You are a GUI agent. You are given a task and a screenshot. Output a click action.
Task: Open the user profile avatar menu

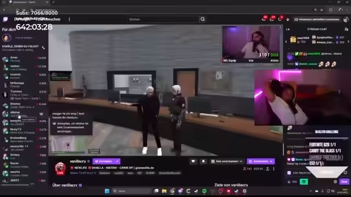pyautogui.click(x=346, y=20)
